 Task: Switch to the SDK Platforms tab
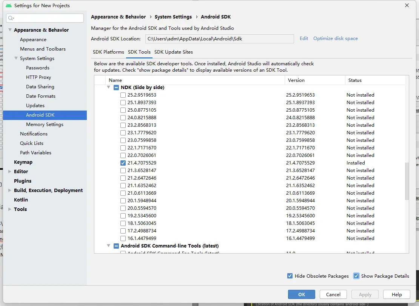[x=108, y=52]
